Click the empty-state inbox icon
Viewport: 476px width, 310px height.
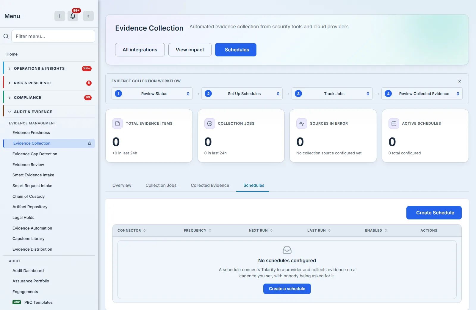point(287,250)
